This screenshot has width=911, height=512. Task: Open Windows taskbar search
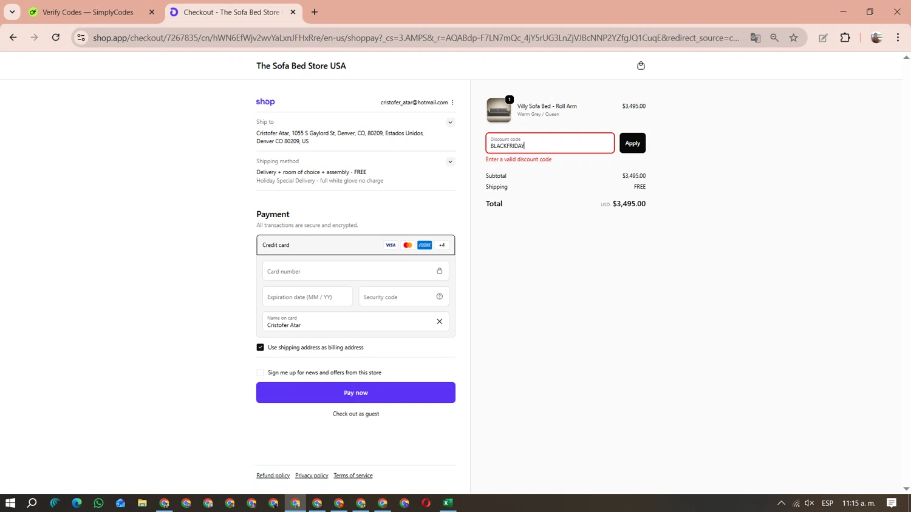point(32,503)
